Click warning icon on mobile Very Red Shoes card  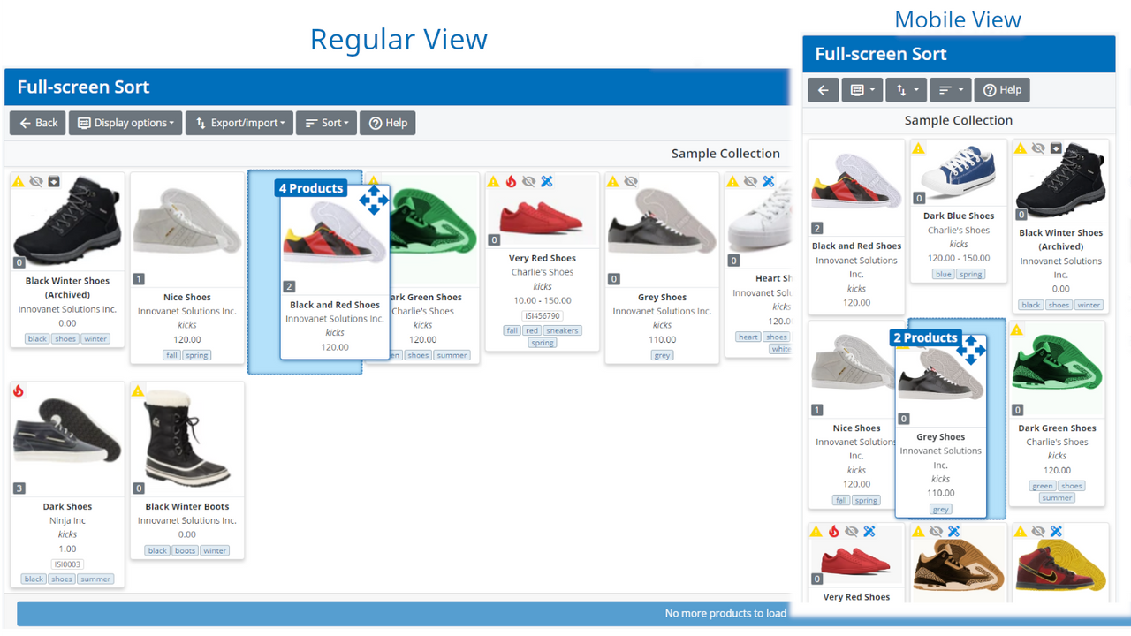coord(816,532)
